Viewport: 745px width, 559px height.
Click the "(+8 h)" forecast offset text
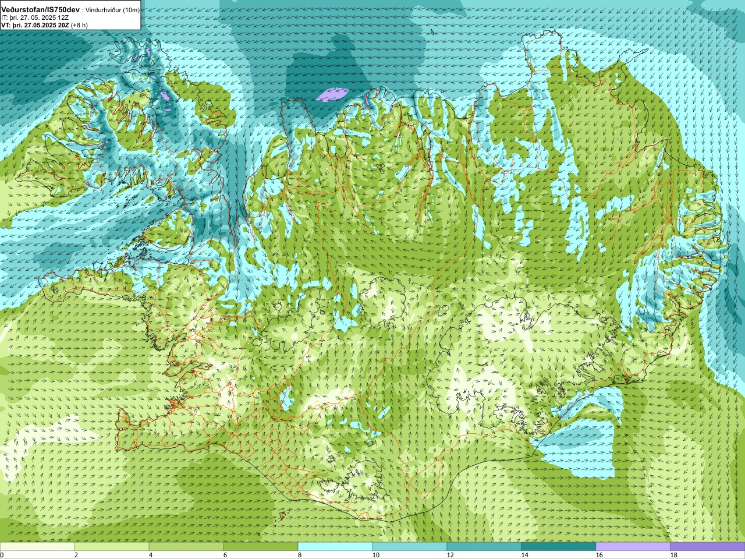79,25
